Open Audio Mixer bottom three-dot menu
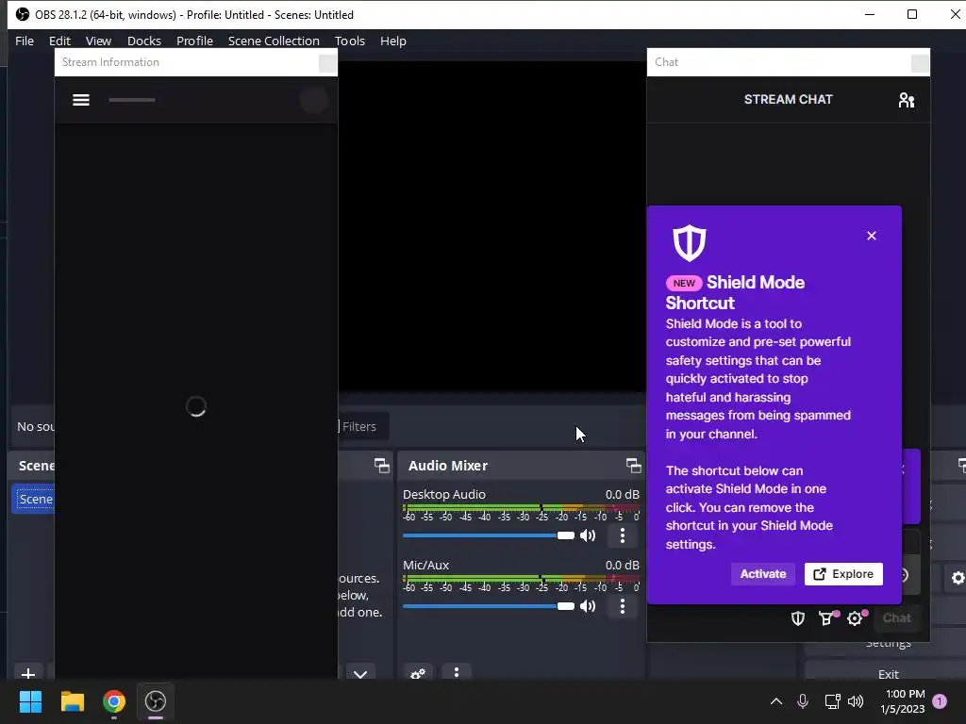 [457, 672]
